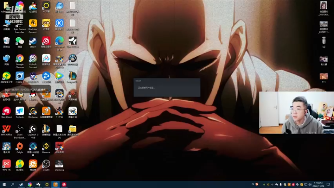Viewport: 334px width, 188px height.
Task: Open the Steam desktop shortcut
Action: click(x=33, y=42)
